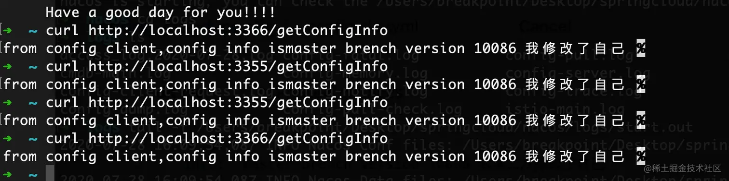
Task: Click the highlighted % marker after the first output line
Action: point(641,48)
